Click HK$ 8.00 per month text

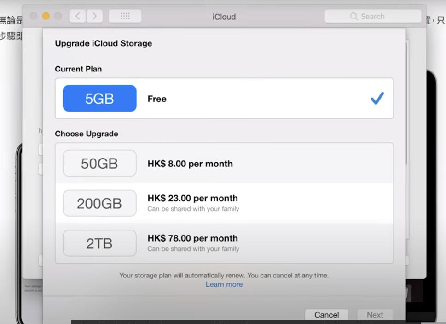pos(190,164)
